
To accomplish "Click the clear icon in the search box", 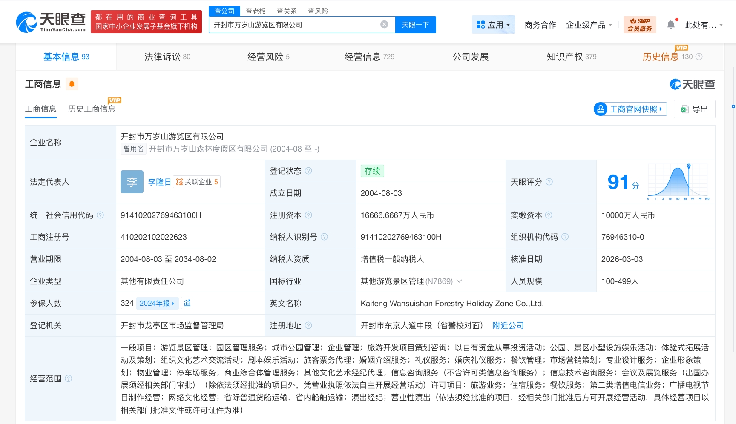I will [385, 24].
